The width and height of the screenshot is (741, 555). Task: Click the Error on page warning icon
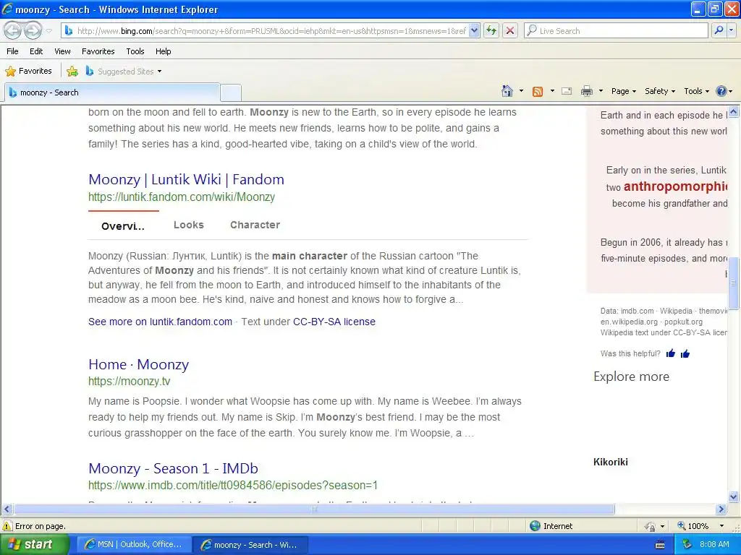[x=7, y=526]
